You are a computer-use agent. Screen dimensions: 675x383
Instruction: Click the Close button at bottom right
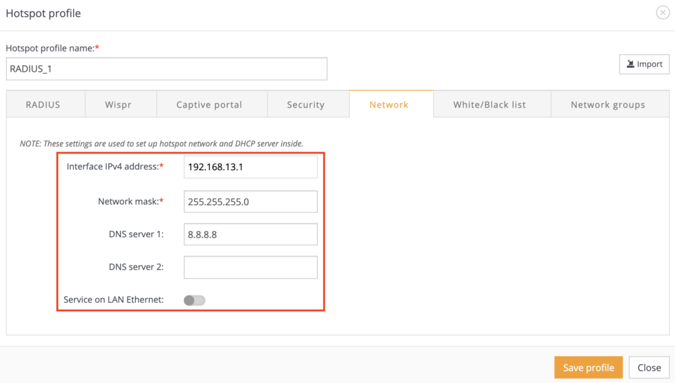click(649, 367)
